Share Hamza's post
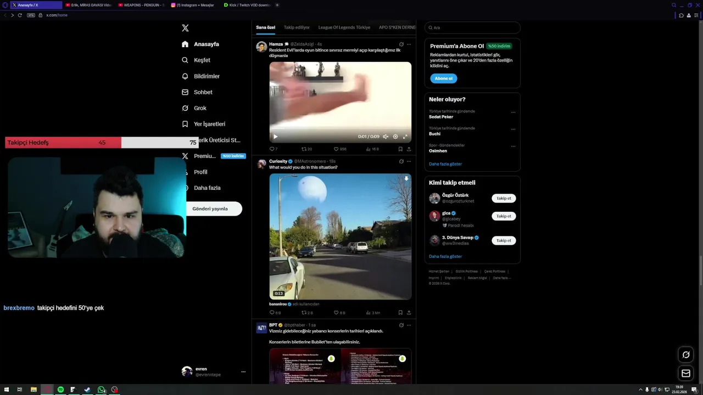Viewport: 703px width, 395px height. (409, 149)
